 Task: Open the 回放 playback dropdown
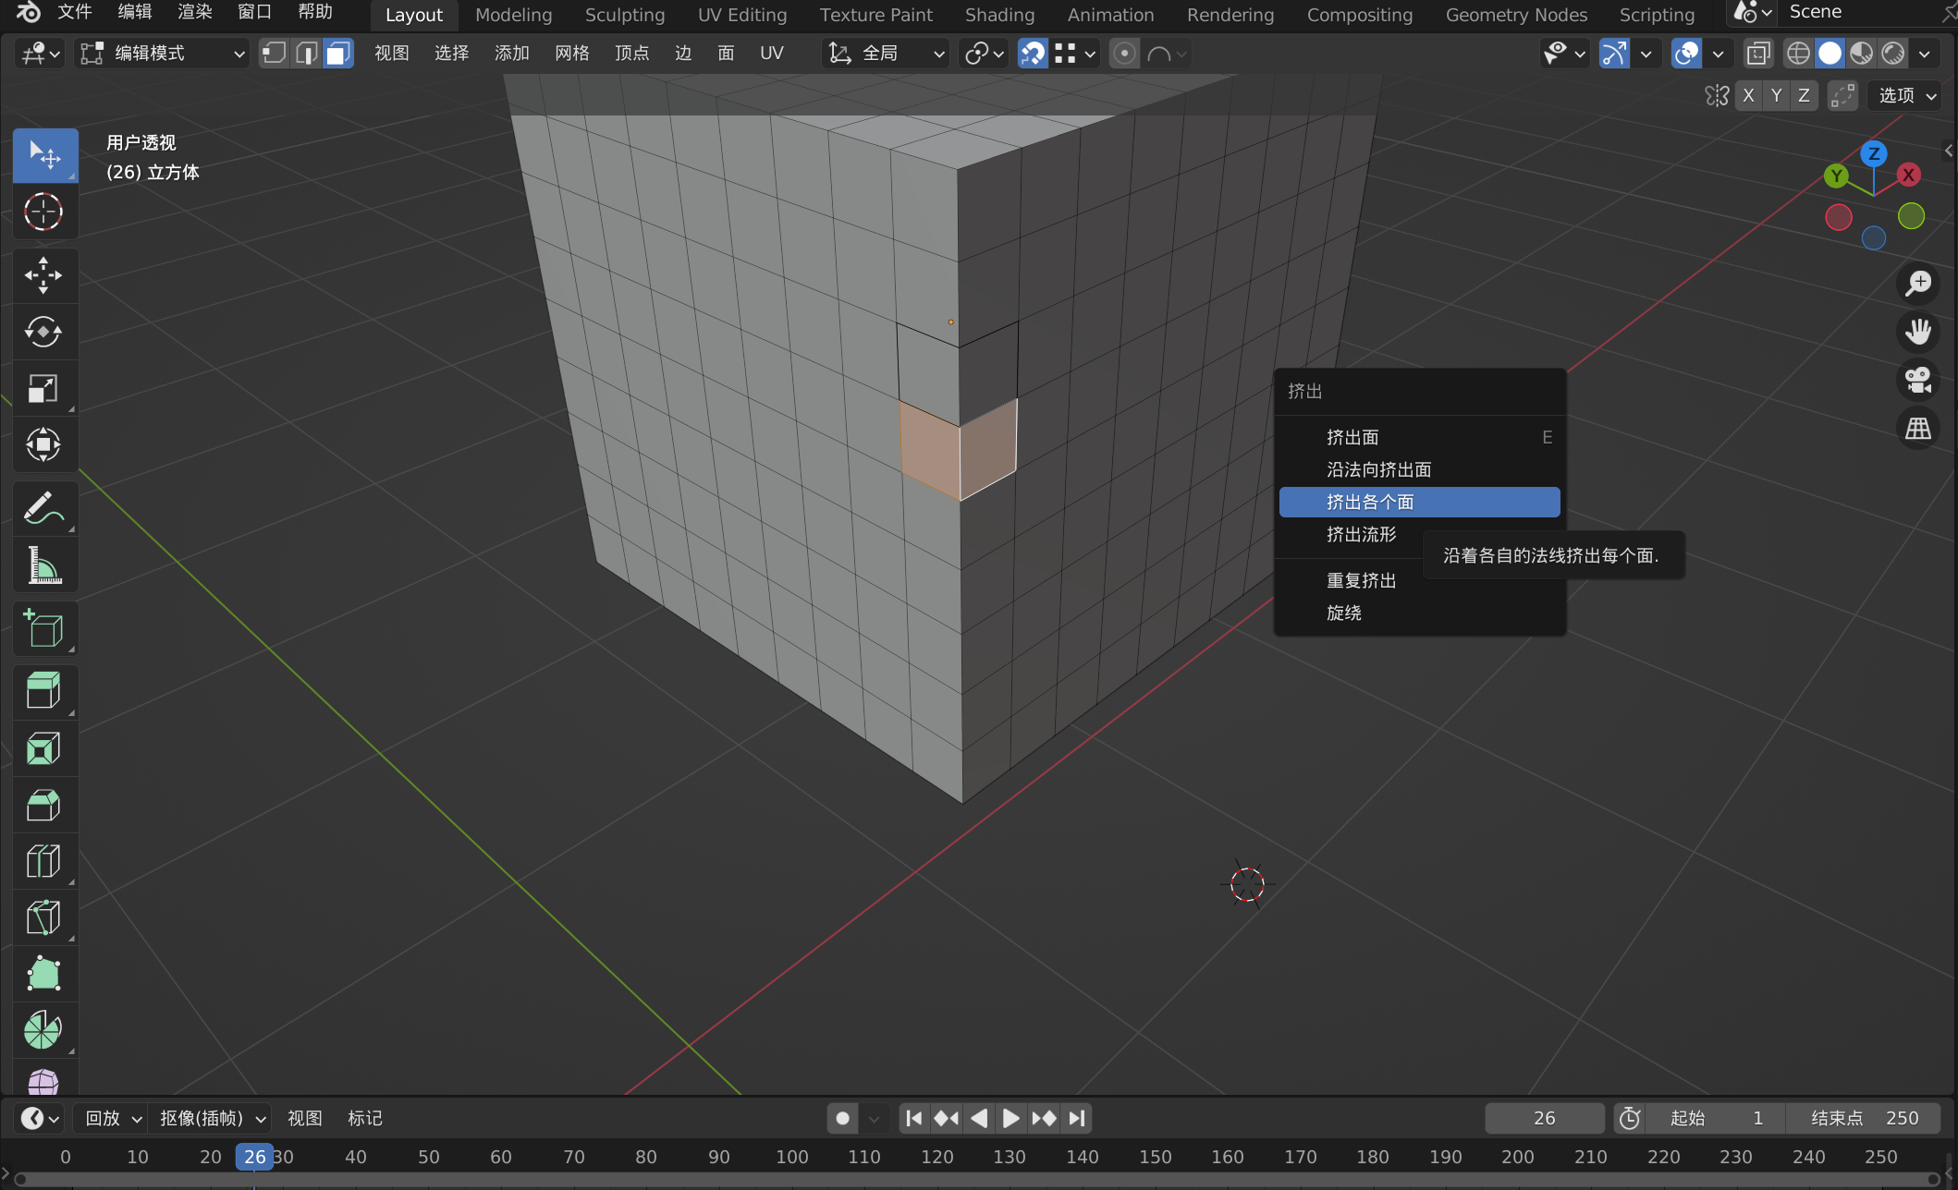pos(112,1118)
